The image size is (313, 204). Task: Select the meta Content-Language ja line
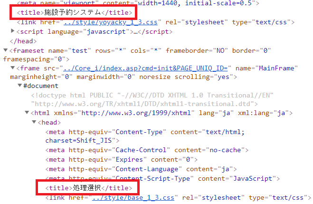tap(141, 169)
